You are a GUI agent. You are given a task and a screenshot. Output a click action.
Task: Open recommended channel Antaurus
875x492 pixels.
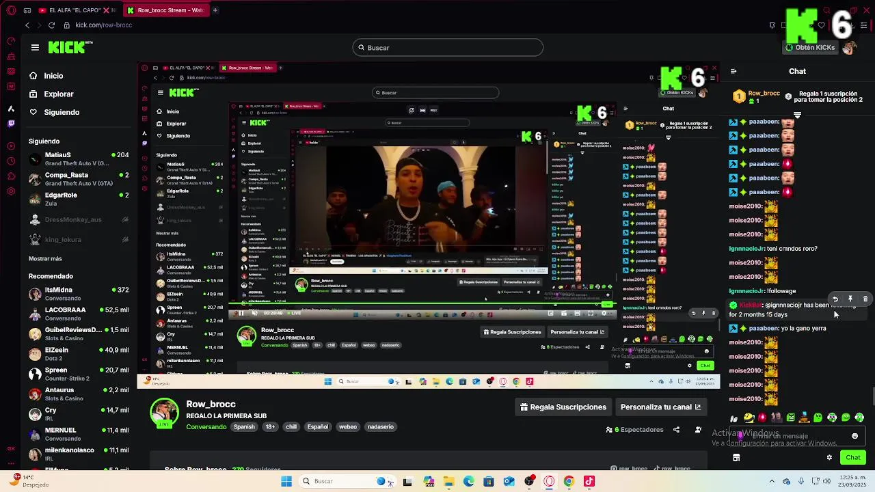tap(79, 394)
